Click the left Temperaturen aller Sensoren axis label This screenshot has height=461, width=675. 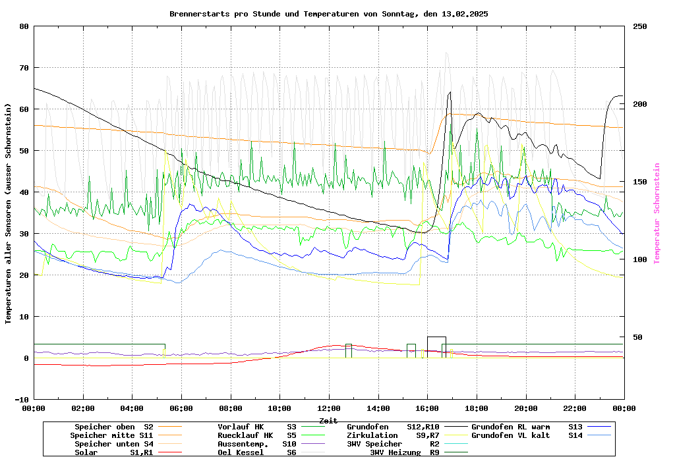pos(8,213)
